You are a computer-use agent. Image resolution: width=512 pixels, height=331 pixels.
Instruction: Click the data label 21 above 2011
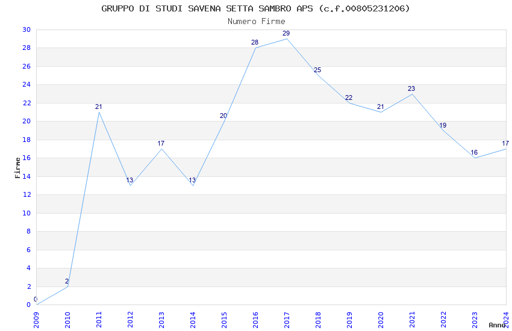point(99,107)
